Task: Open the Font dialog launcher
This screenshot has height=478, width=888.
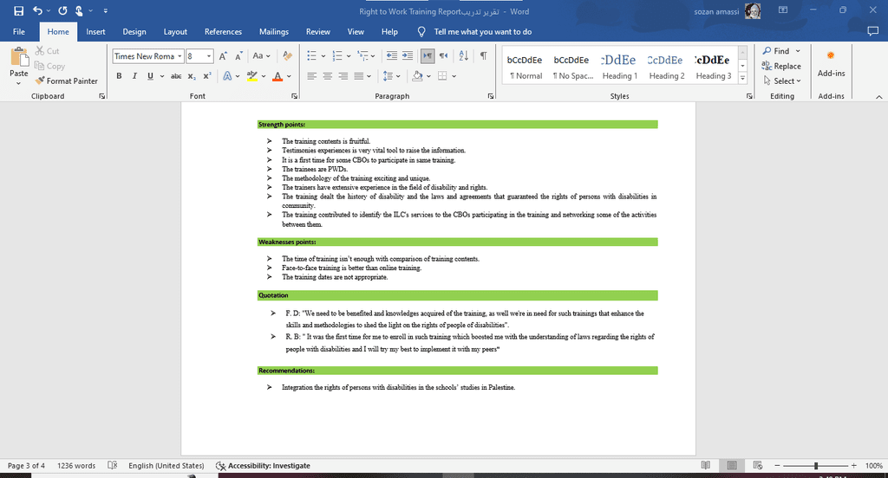Action: point(295,96)
